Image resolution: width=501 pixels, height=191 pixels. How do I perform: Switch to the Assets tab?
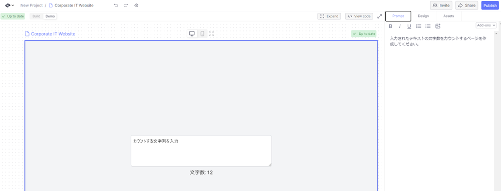click(x=448, y=16)
